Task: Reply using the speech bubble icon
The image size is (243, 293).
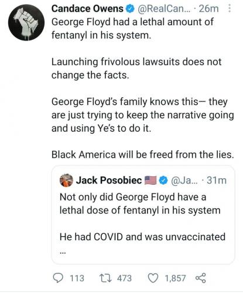Action: click(58, 278)
